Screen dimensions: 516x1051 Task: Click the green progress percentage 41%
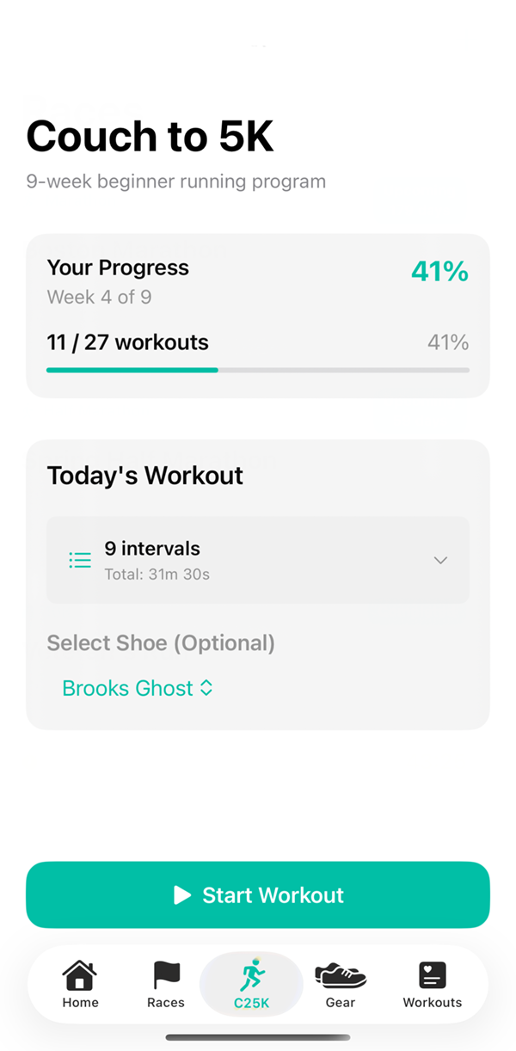[x=439, y=271]
